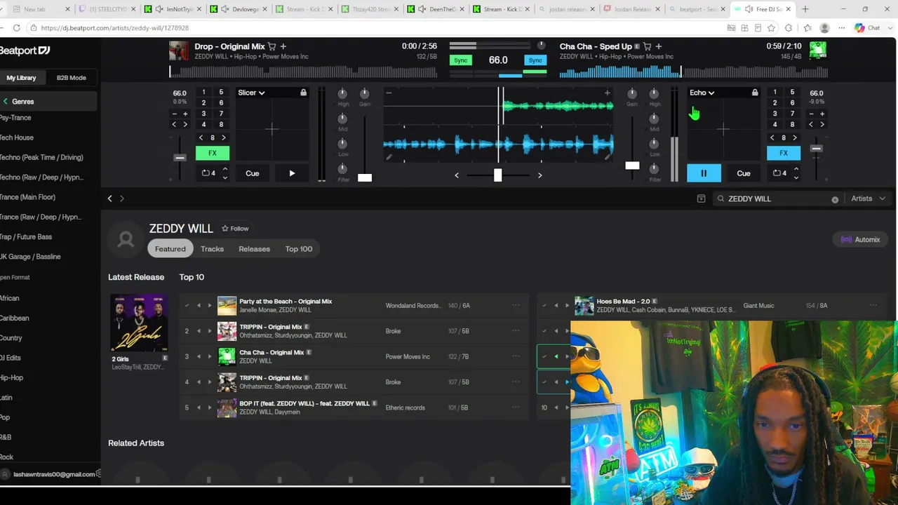Toggle the left deck Sync button
This screenshot has height=505, width=898.
pos(460,60)
